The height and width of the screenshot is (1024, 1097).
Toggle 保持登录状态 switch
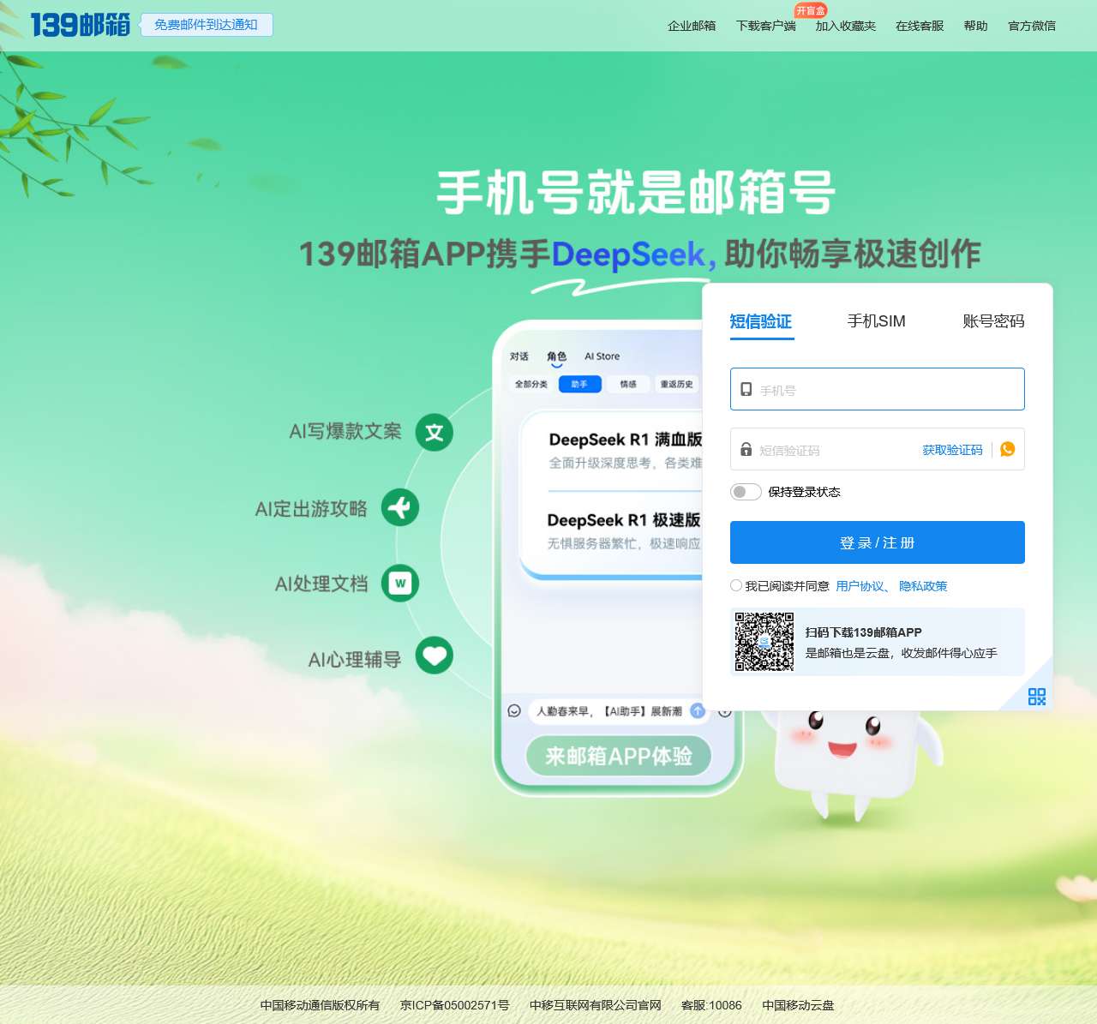pos(746,492)
